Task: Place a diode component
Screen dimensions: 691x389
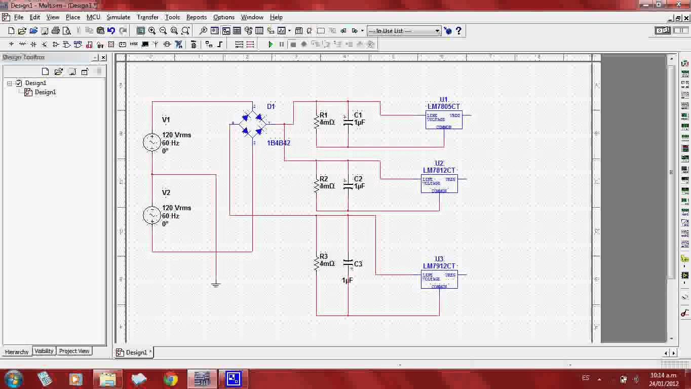Action: tap(33, 45)
